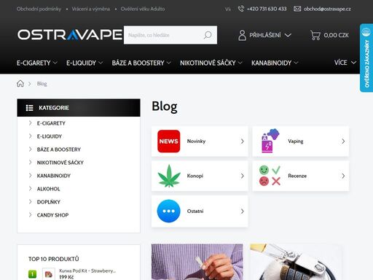Click the Blog breadcrumb link
The width and height of the screenshot is (373, 280).
tap(42, 84)
